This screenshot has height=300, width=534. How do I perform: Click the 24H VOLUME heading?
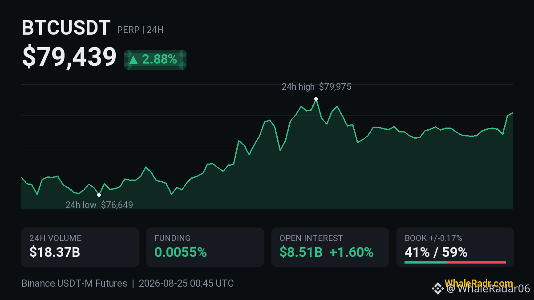pos(55,239)
